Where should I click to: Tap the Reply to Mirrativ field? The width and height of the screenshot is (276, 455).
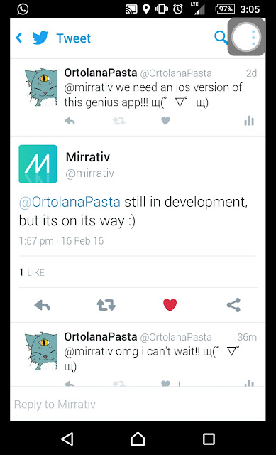(x=138, y=405)
